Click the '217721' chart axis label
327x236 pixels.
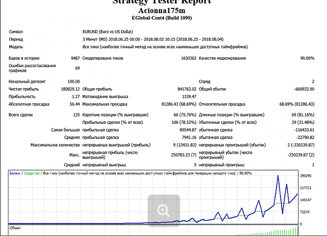306,188
